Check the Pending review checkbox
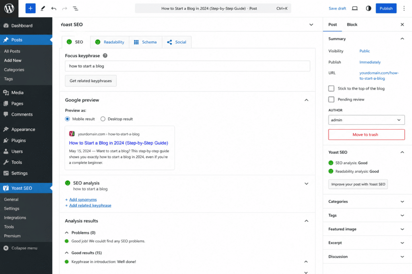 (x=332, y=99)
